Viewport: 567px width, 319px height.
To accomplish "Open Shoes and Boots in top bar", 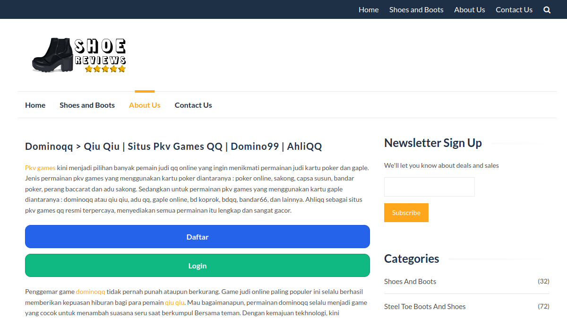I will [x=416, y=9].
